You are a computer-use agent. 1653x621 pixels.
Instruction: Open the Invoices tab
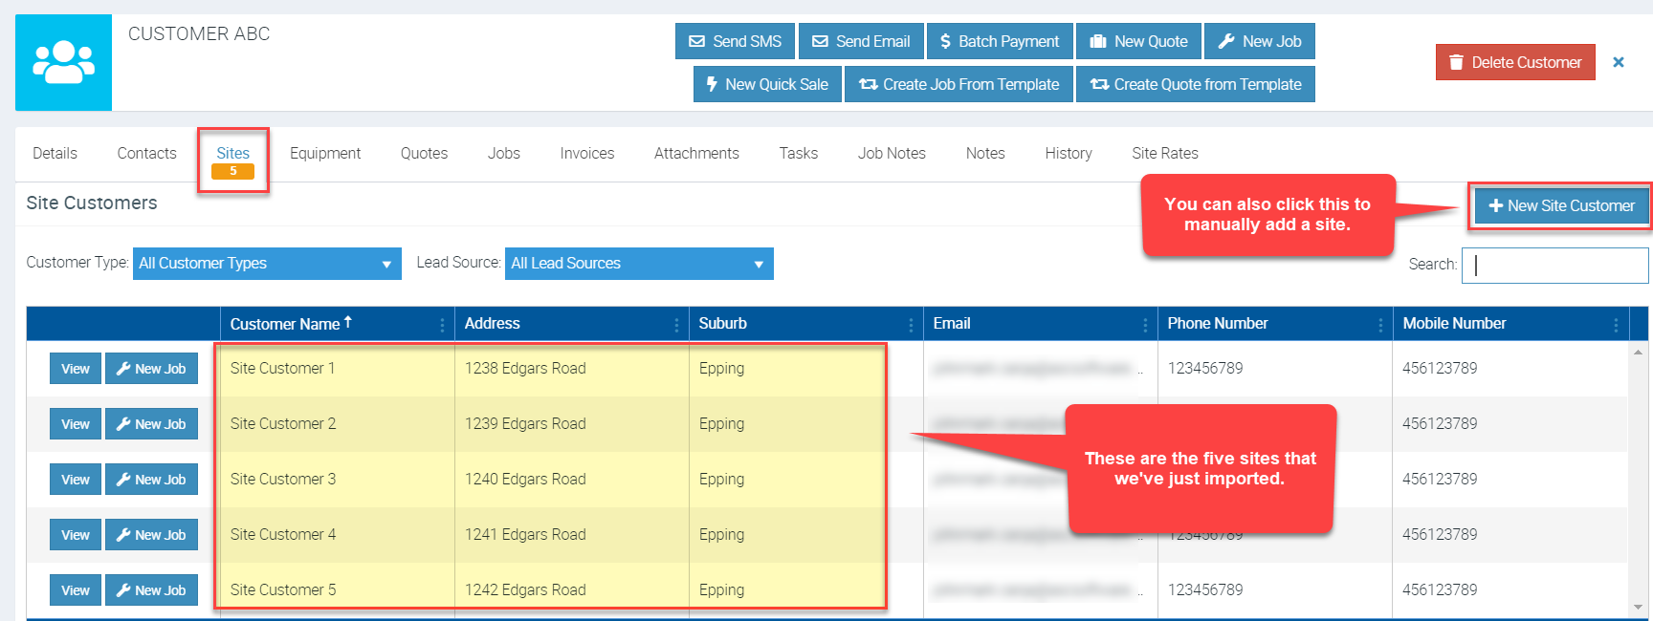click(586, 153)
